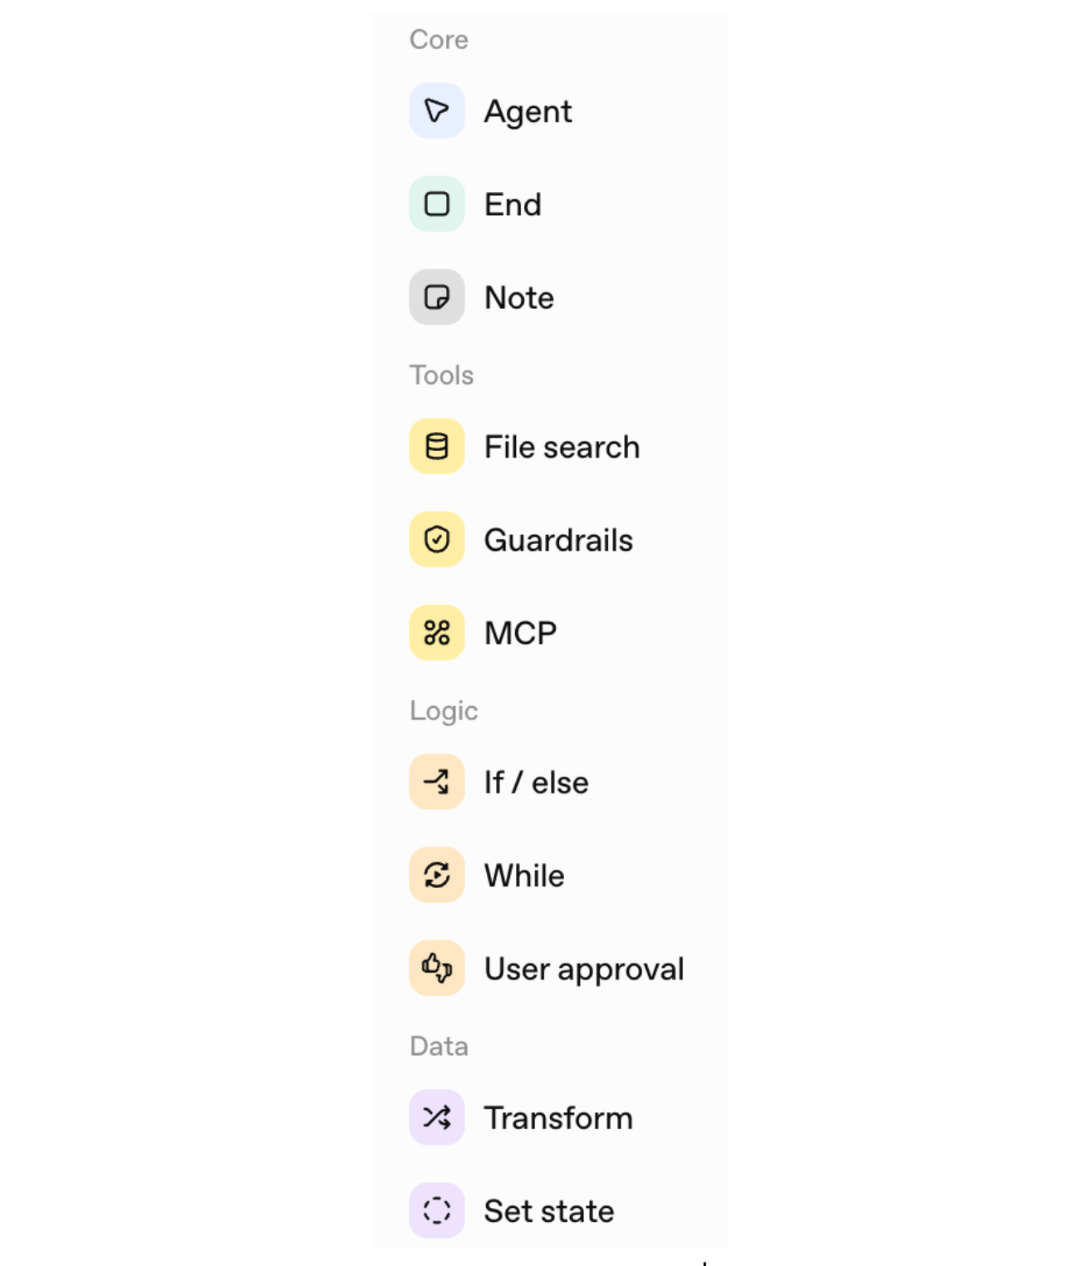1090x1266 pixels.
Task: Click the Guardrails shield icon
Action: (436, 539)
